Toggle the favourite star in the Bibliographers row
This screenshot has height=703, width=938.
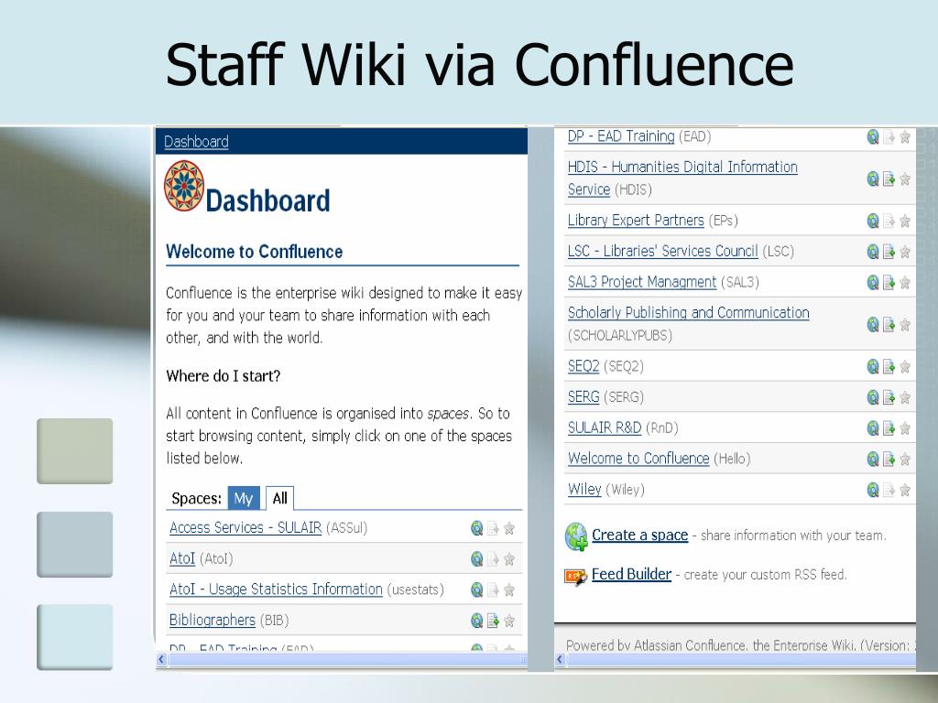pos(509,621)
